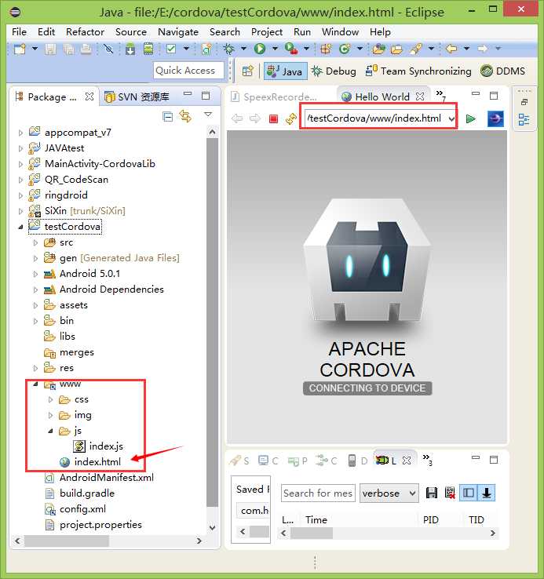The height and width of the screenshot is (579, 544).
Task: Switch to the SpeexRecorde... editor tab
Action: [x=273, y=96]
